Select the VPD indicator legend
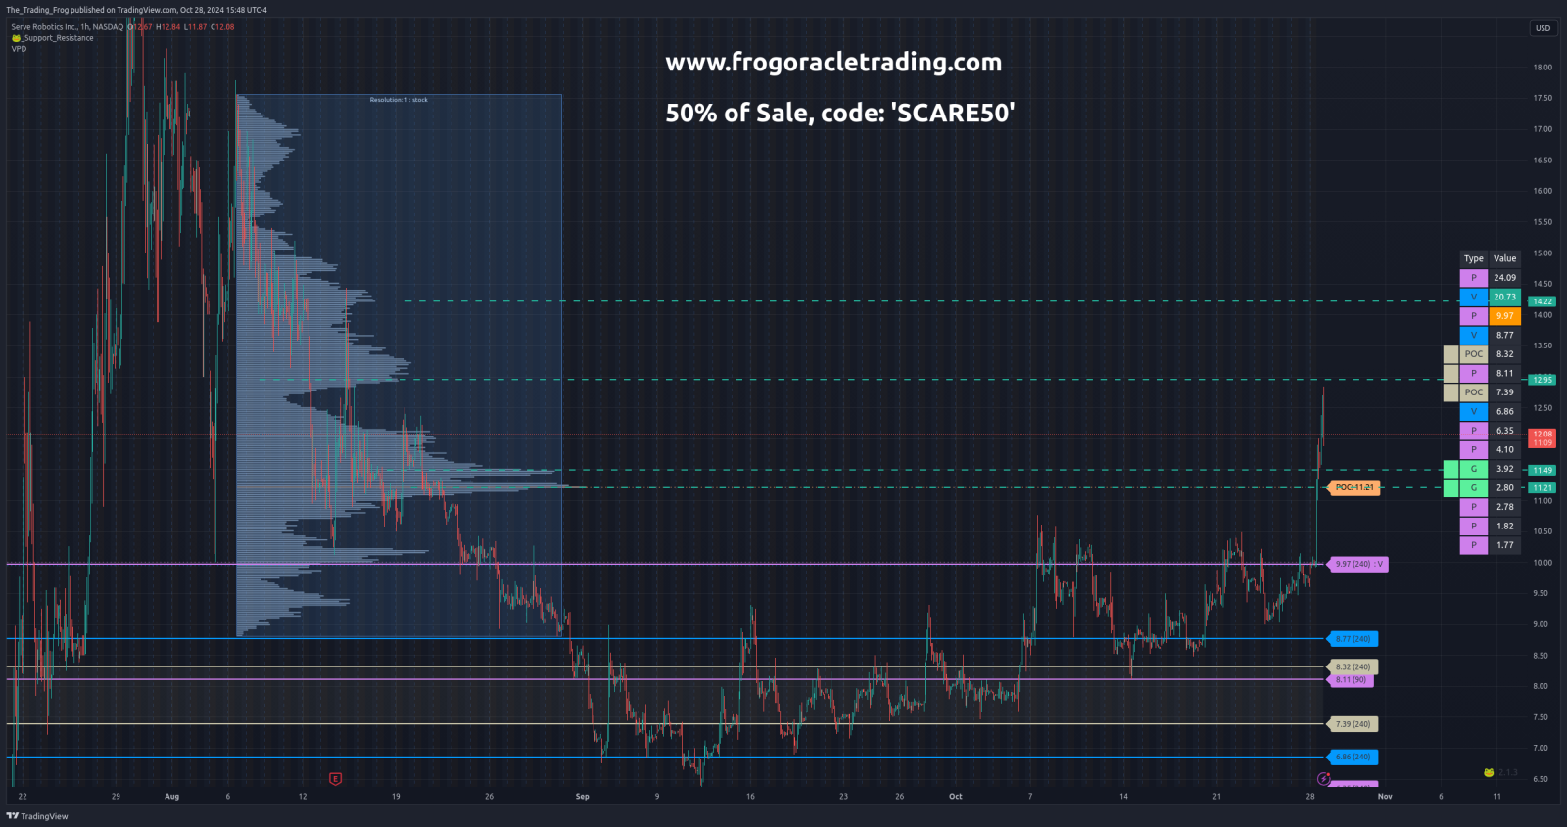 (19, 49)
